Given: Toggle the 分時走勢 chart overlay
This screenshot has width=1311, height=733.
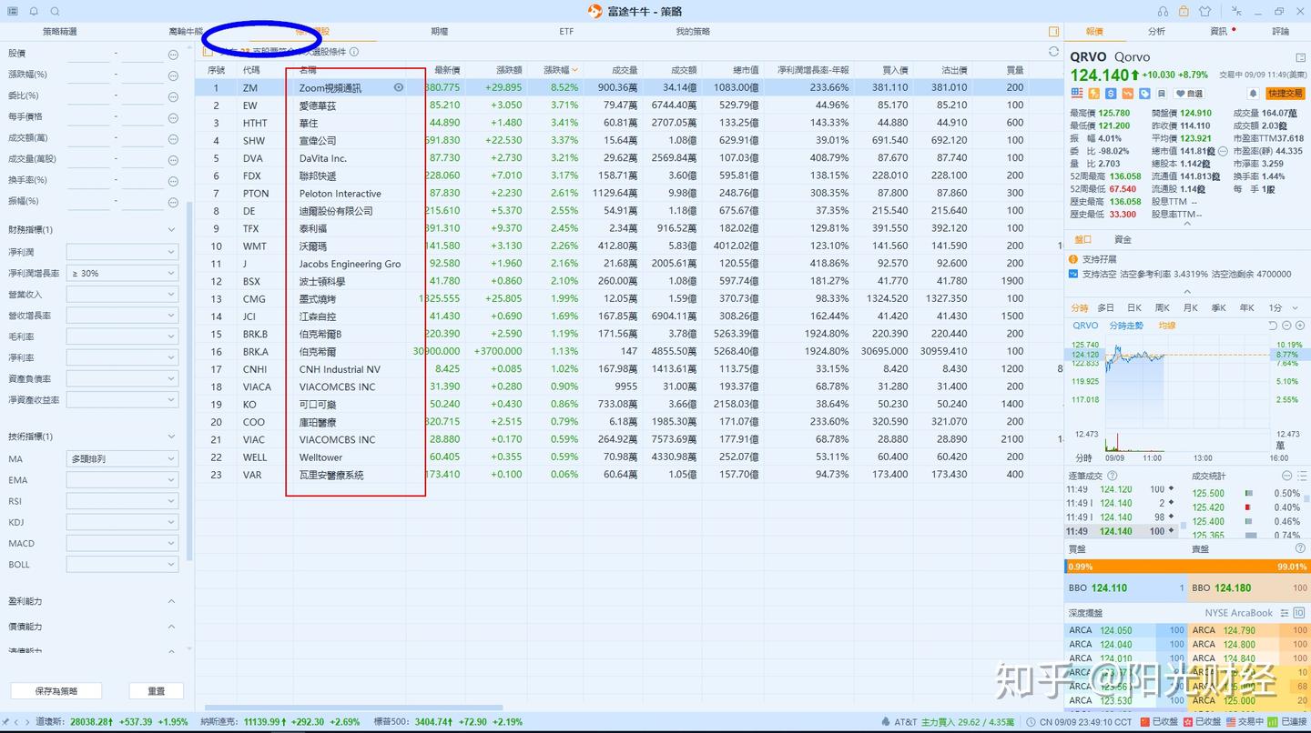Looking at the screenshot, I should 1126,325.
